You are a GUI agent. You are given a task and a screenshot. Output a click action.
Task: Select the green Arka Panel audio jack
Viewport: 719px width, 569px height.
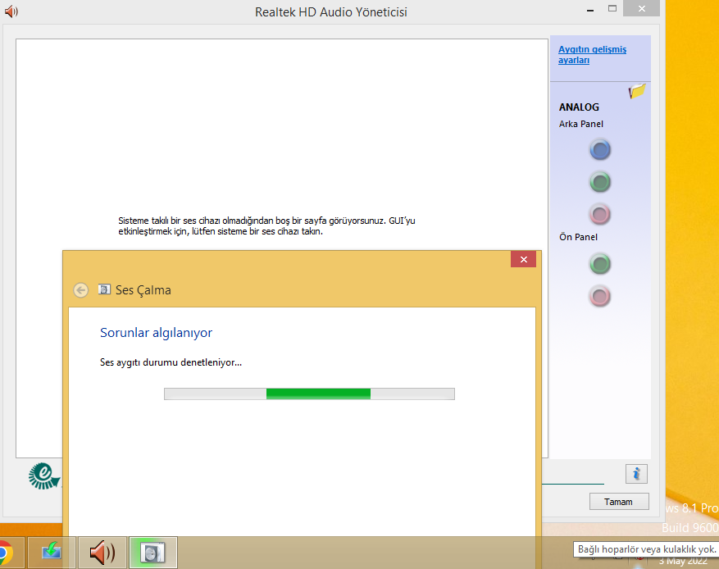[x=600, y=182]
